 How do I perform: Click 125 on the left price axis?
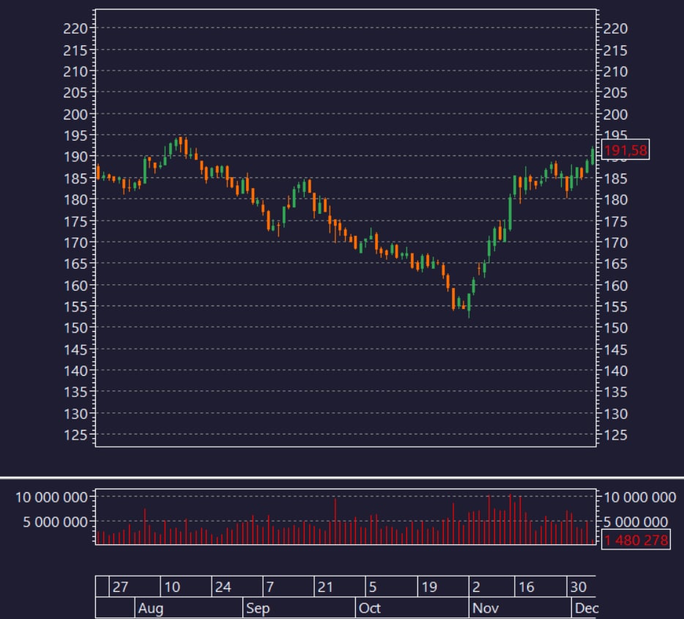(75, 435)
